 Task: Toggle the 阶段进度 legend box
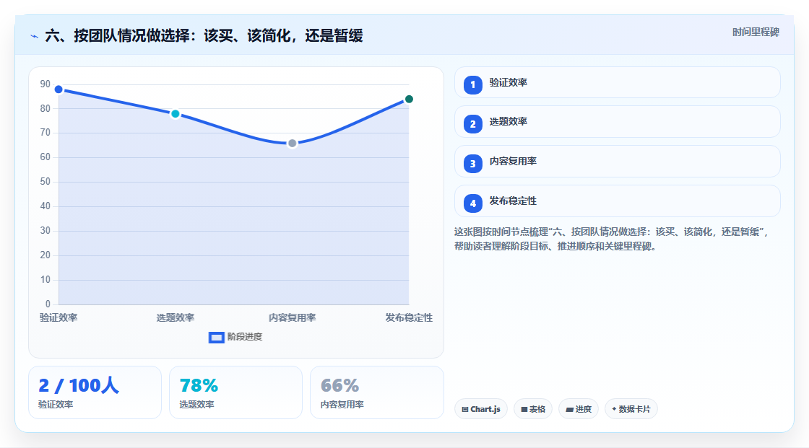216,338
